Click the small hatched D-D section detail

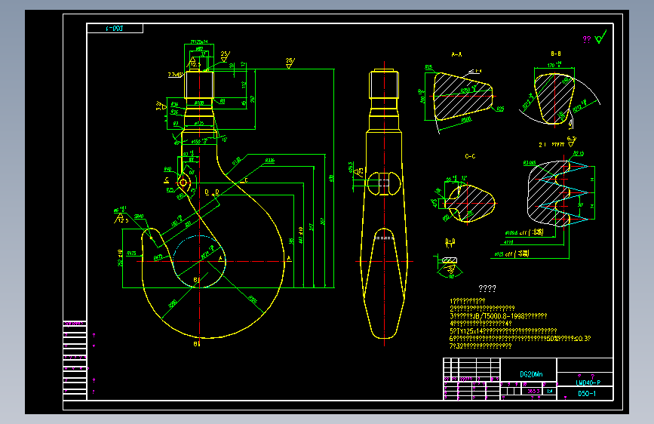(450, 260)
